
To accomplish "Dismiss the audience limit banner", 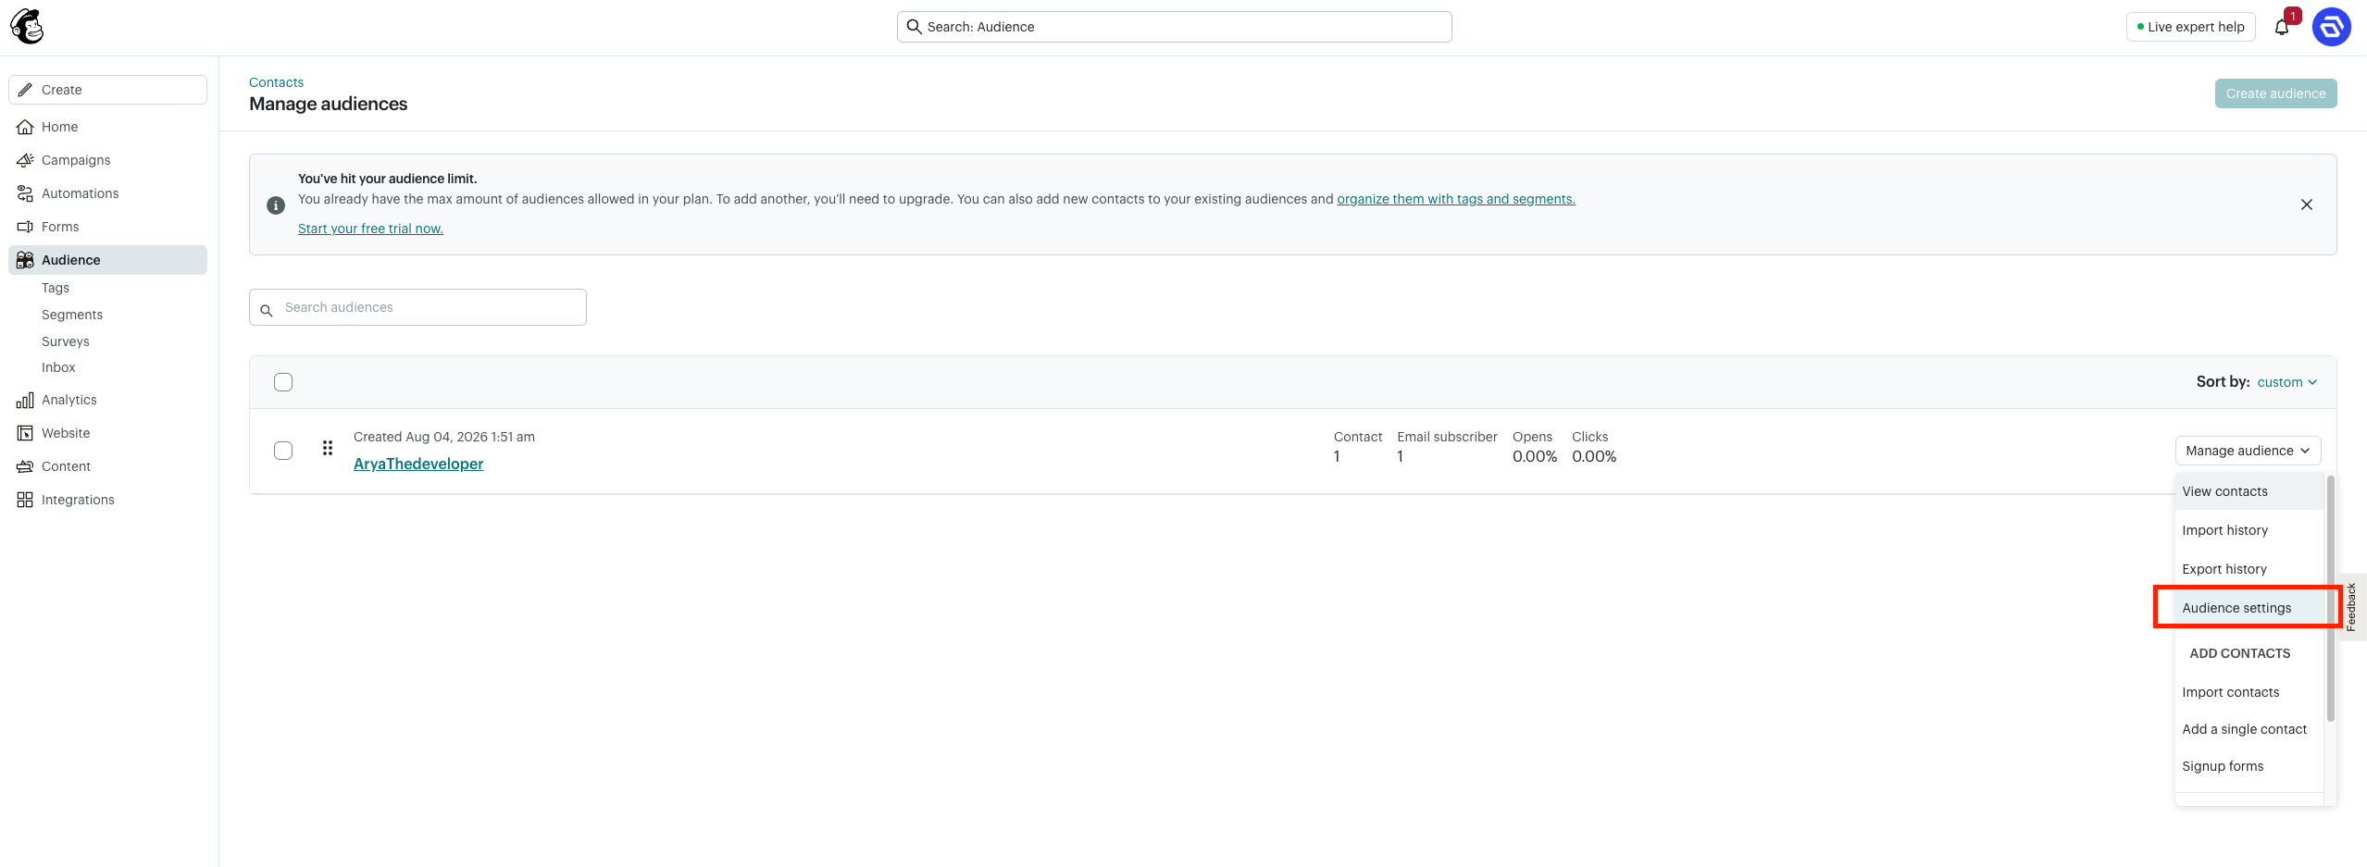I will point(2307,204).
